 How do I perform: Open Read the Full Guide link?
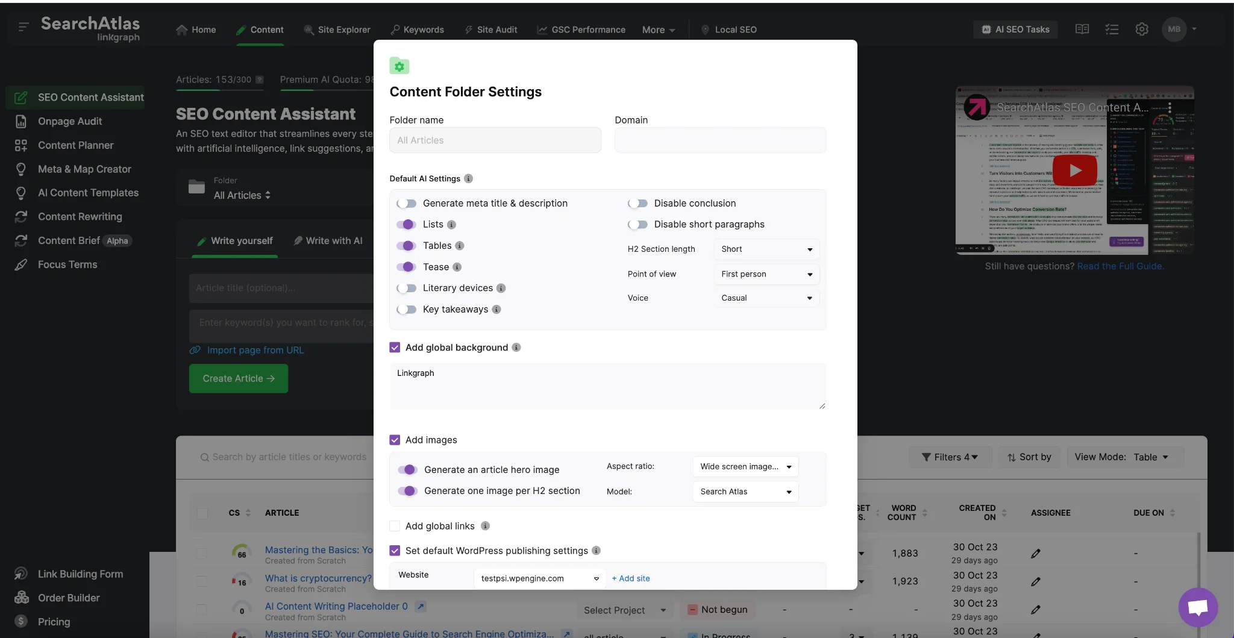click(1120, 266)
